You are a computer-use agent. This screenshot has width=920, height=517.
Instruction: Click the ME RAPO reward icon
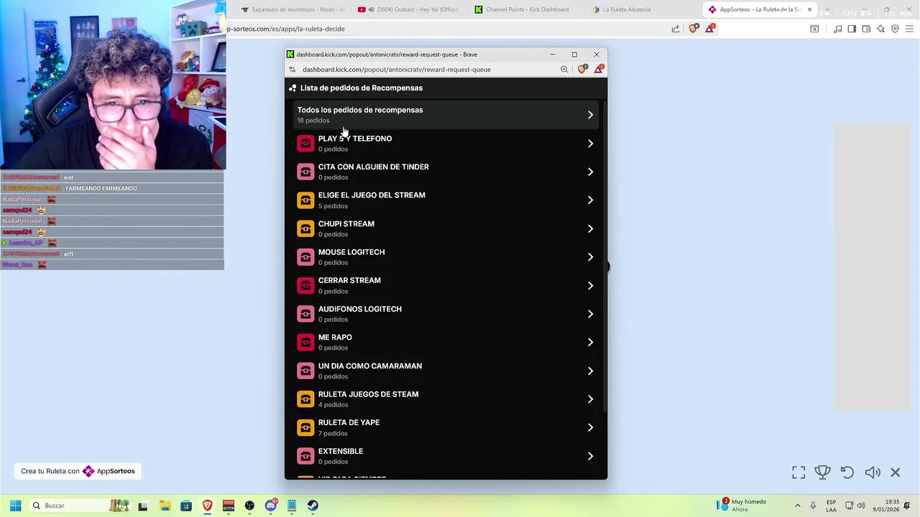tap(305, 343)
